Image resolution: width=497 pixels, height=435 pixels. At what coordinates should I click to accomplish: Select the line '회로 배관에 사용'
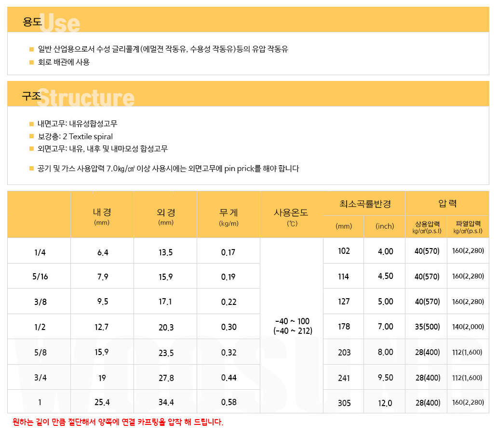pyautogui.click(x=64, y=62)
